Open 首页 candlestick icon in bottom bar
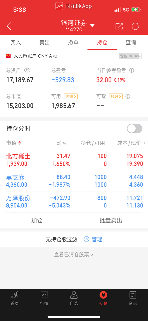The height and width of the screenshot is (321, 148). [x=15, y=295]
